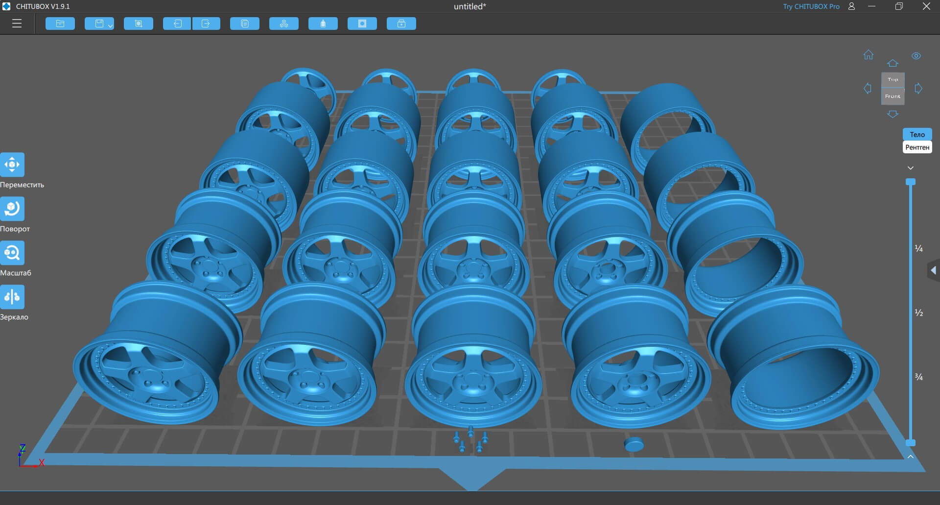Click the top handle of layer slider
Viewport: 940px width, 505px height.
[911, 182]
